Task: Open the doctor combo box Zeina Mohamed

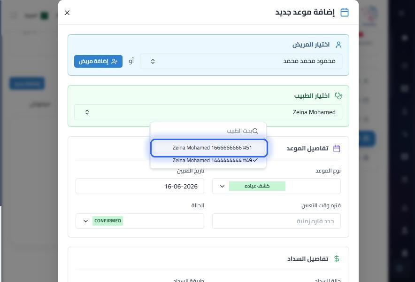Action: (208, 112)
